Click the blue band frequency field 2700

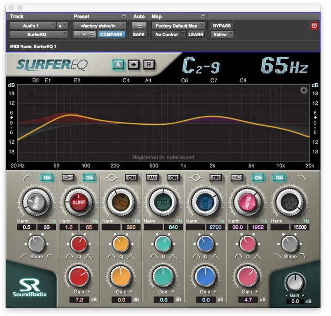(x=216, y=227)
